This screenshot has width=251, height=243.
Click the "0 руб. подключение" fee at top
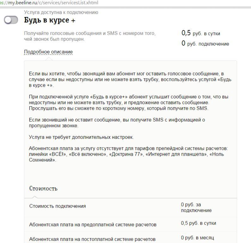[x=205, y=44]
